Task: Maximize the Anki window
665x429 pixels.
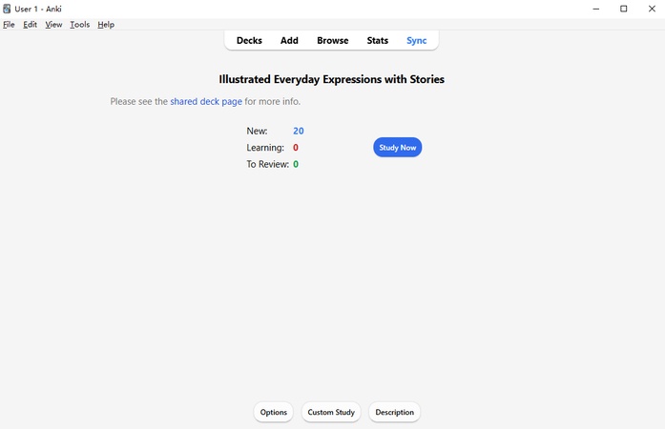Action: (623, 9)
